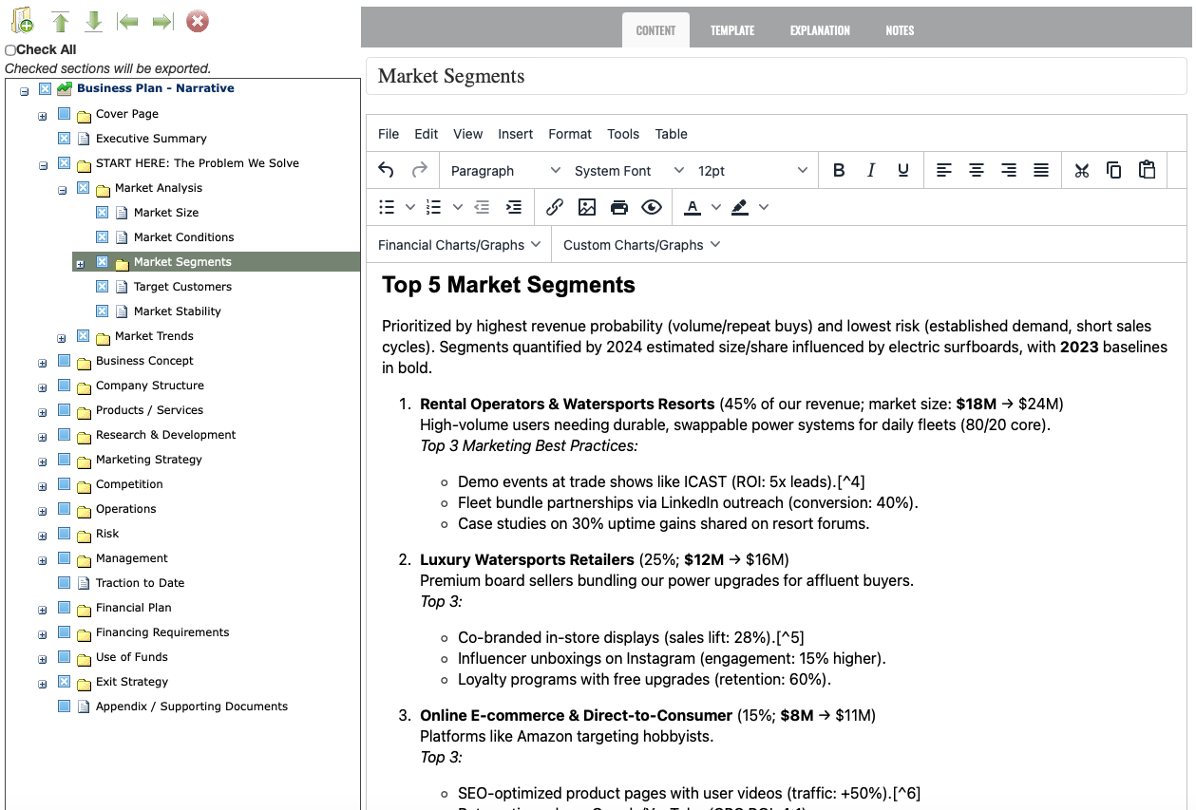Open the Competition section

point(129,484)
